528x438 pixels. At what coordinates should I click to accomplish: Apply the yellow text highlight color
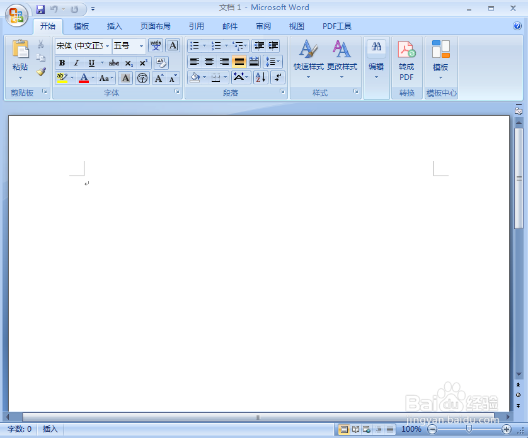(x=62, y=79)
